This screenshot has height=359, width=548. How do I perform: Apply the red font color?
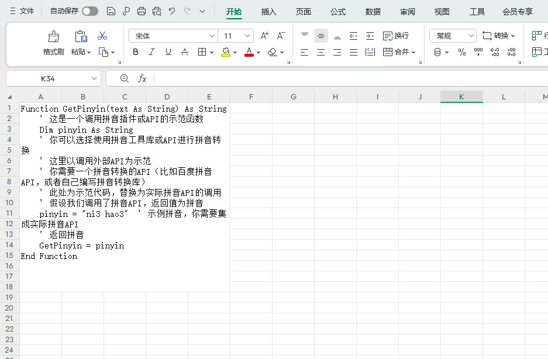[x=249, y=52]
